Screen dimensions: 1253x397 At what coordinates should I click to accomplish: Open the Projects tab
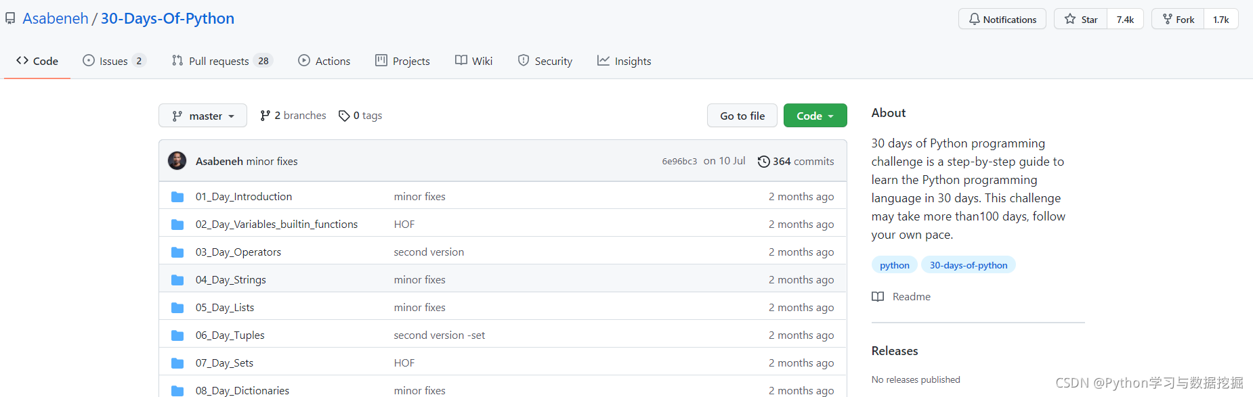(403, 61)
